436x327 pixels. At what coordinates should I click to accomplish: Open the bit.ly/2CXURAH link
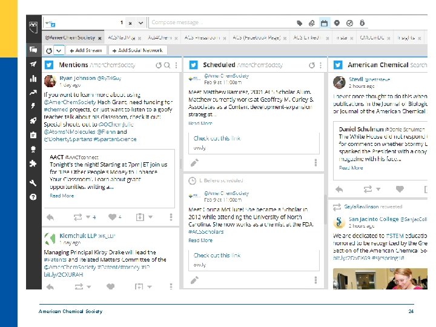(x=64, y=274)
